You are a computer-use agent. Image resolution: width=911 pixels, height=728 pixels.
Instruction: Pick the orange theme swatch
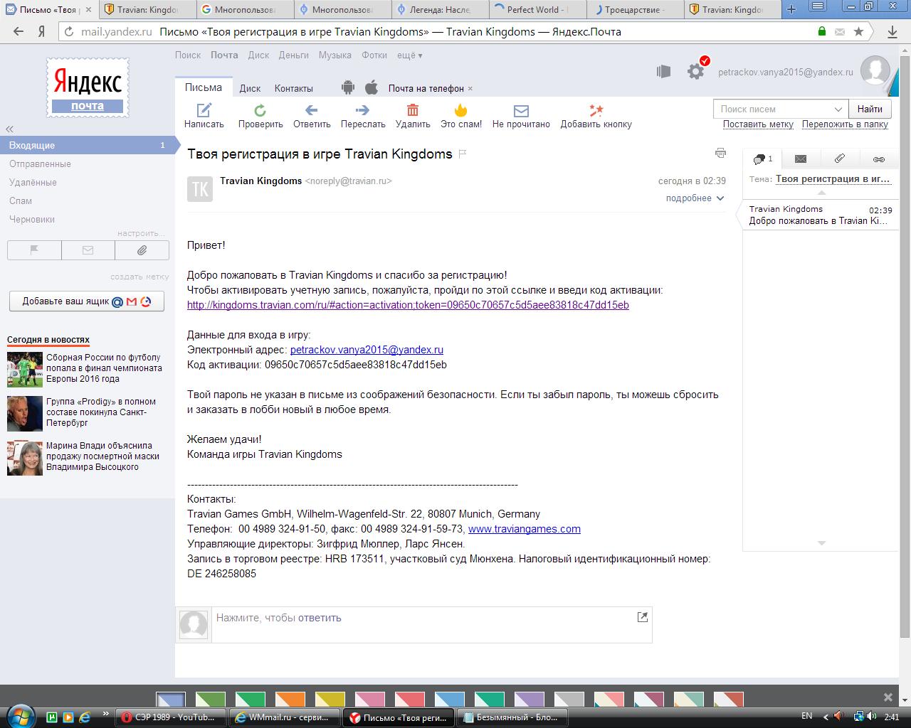tap(290, 700)
